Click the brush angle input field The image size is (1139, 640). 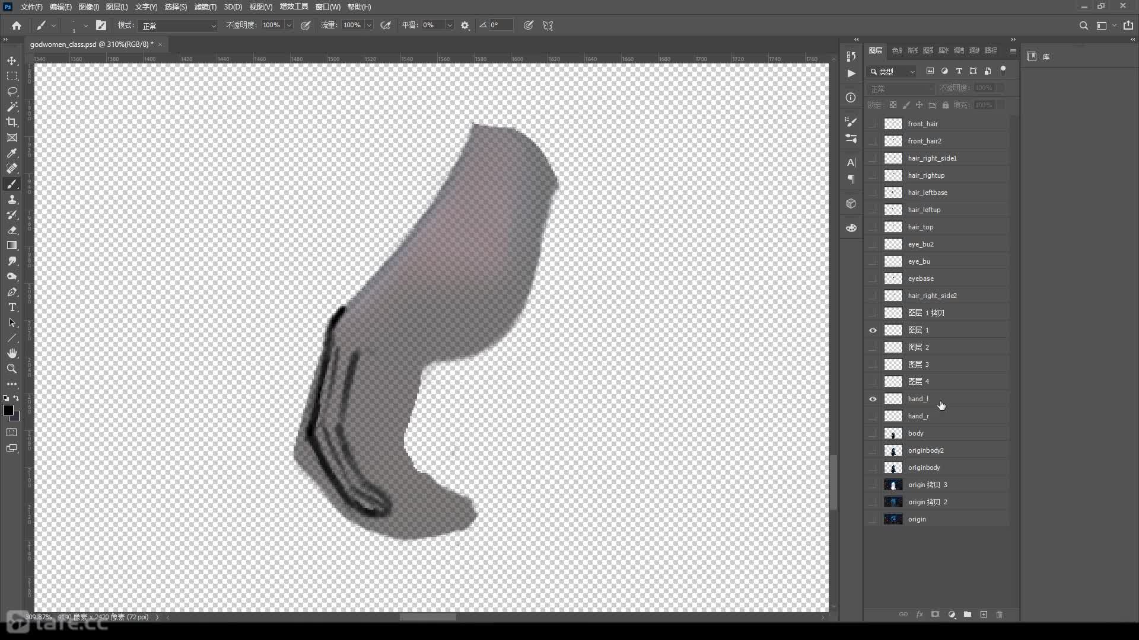(x=501, y=25)
